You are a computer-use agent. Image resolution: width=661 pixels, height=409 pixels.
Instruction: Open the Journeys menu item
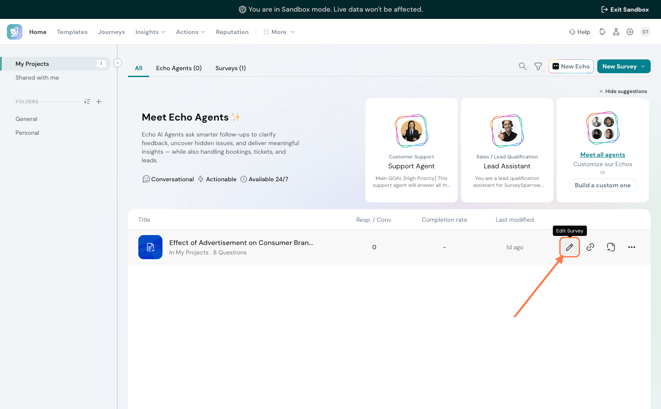[x=112, y=32]
